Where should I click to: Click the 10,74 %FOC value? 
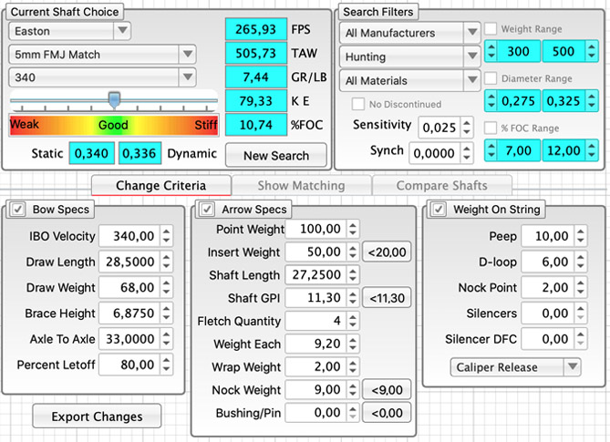256,124
